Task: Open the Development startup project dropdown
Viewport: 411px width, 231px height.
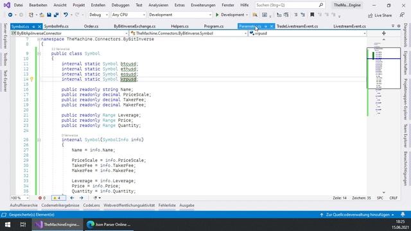Action: coord(180,15)
